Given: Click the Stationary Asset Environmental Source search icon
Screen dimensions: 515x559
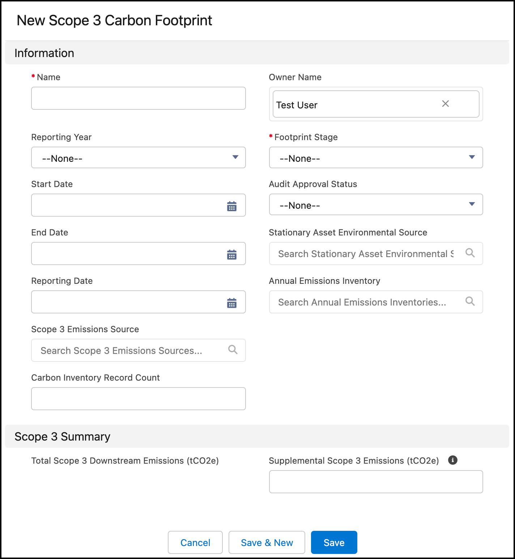Looking at the screenshot, I should 470,253.
